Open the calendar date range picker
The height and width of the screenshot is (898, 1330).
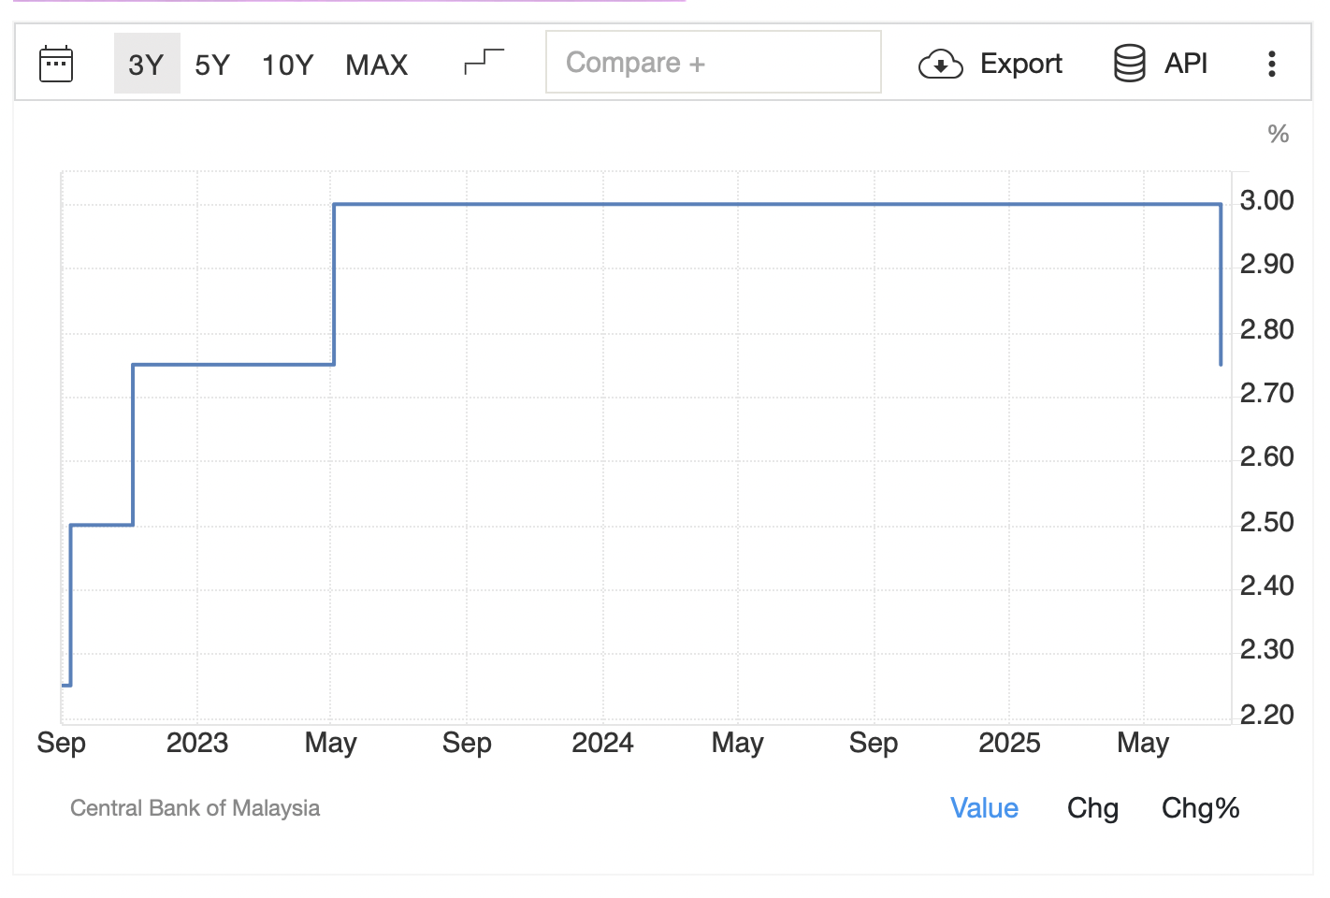pos(56,64)
